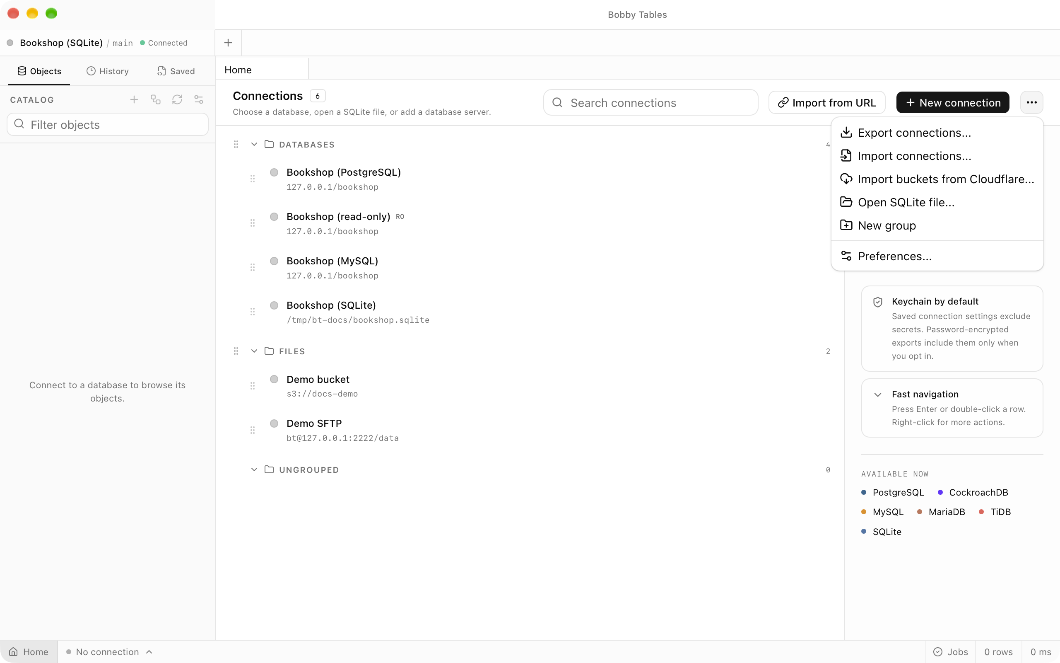Collapse the Fast navigation tip chevron
Screen dimensions: 1060x663
tap(878, 394)
